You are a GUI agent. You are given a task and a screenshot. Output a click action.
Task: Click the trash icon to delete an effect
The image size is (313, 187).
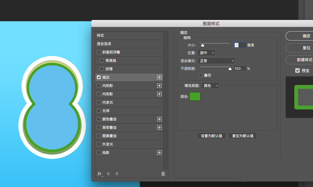(x=163, y=174)
